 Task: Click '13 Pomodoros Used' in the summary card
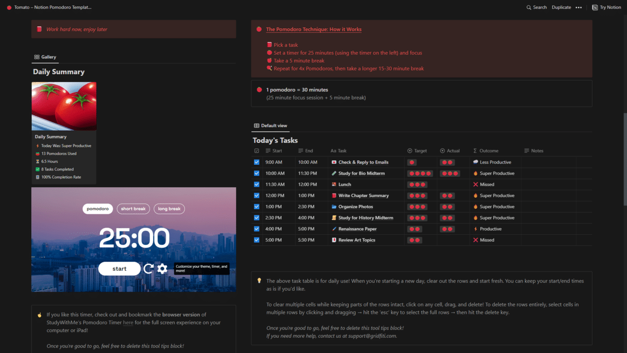[x=59, y=154]
